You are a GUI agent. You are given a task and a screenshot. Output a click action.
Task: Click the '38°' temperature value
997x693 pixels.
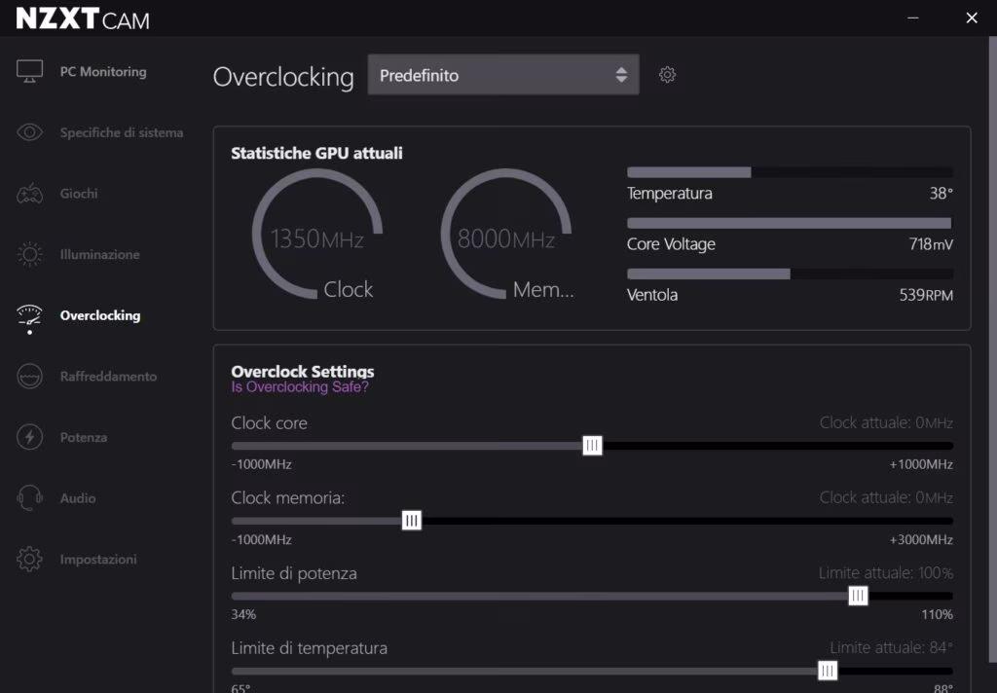942,194
